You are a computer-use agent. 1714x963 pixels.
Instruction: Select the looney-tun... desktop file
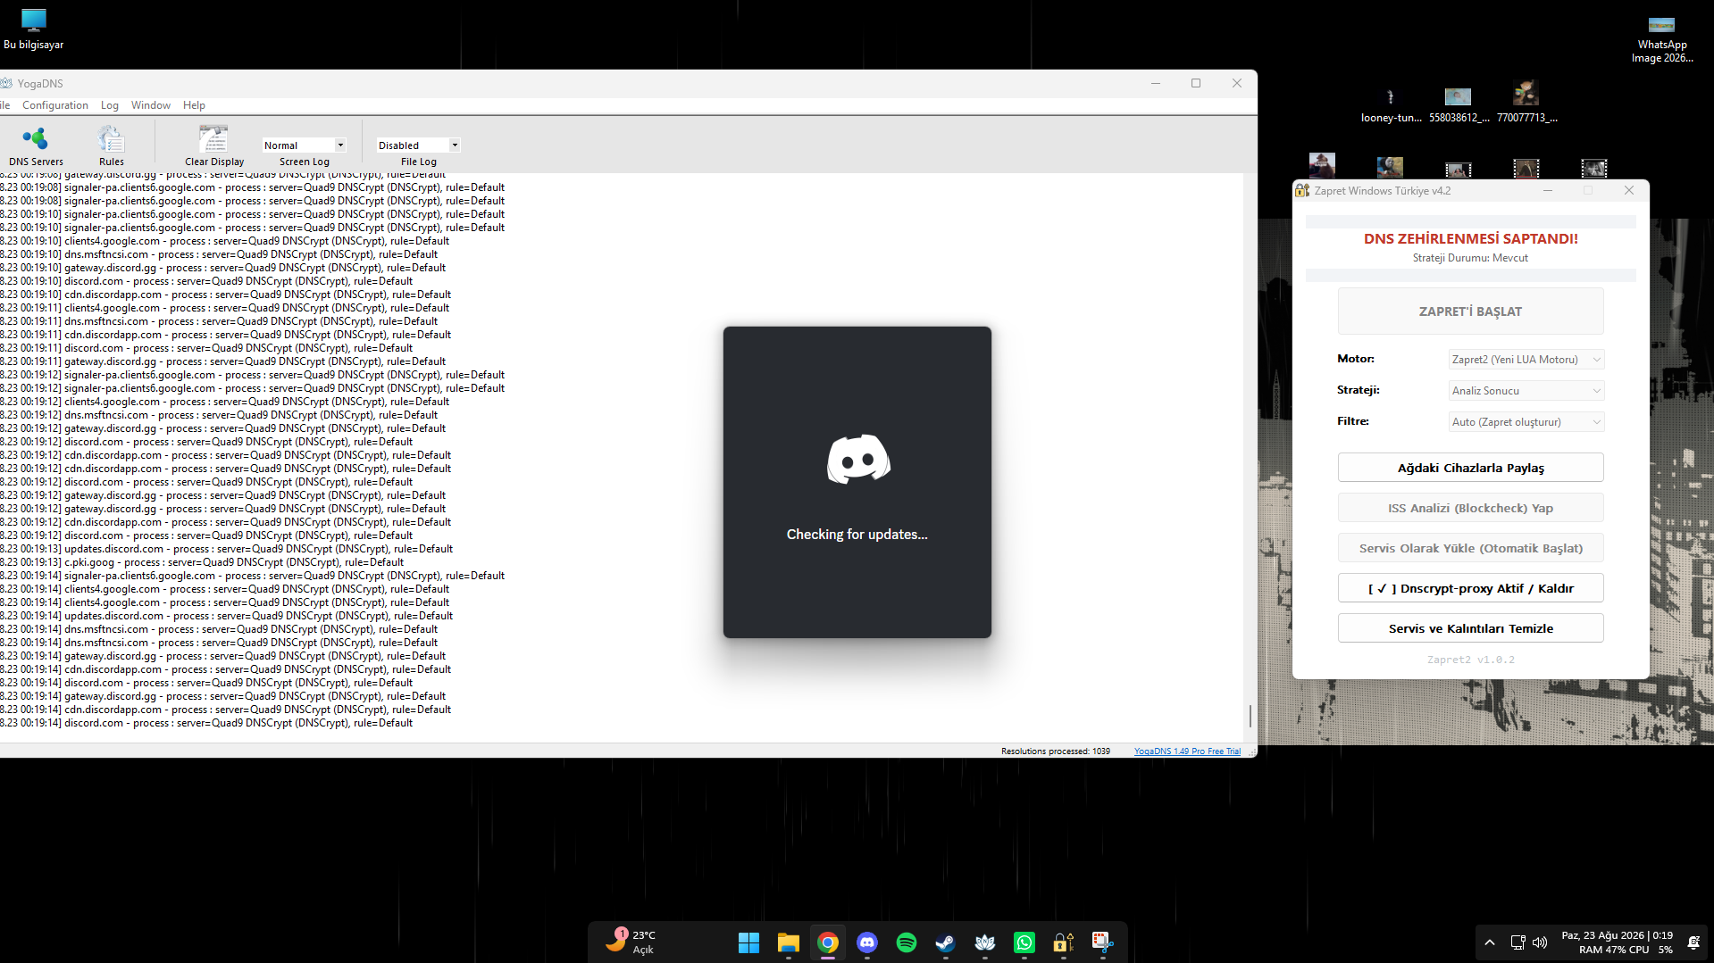coord(1391,104)
